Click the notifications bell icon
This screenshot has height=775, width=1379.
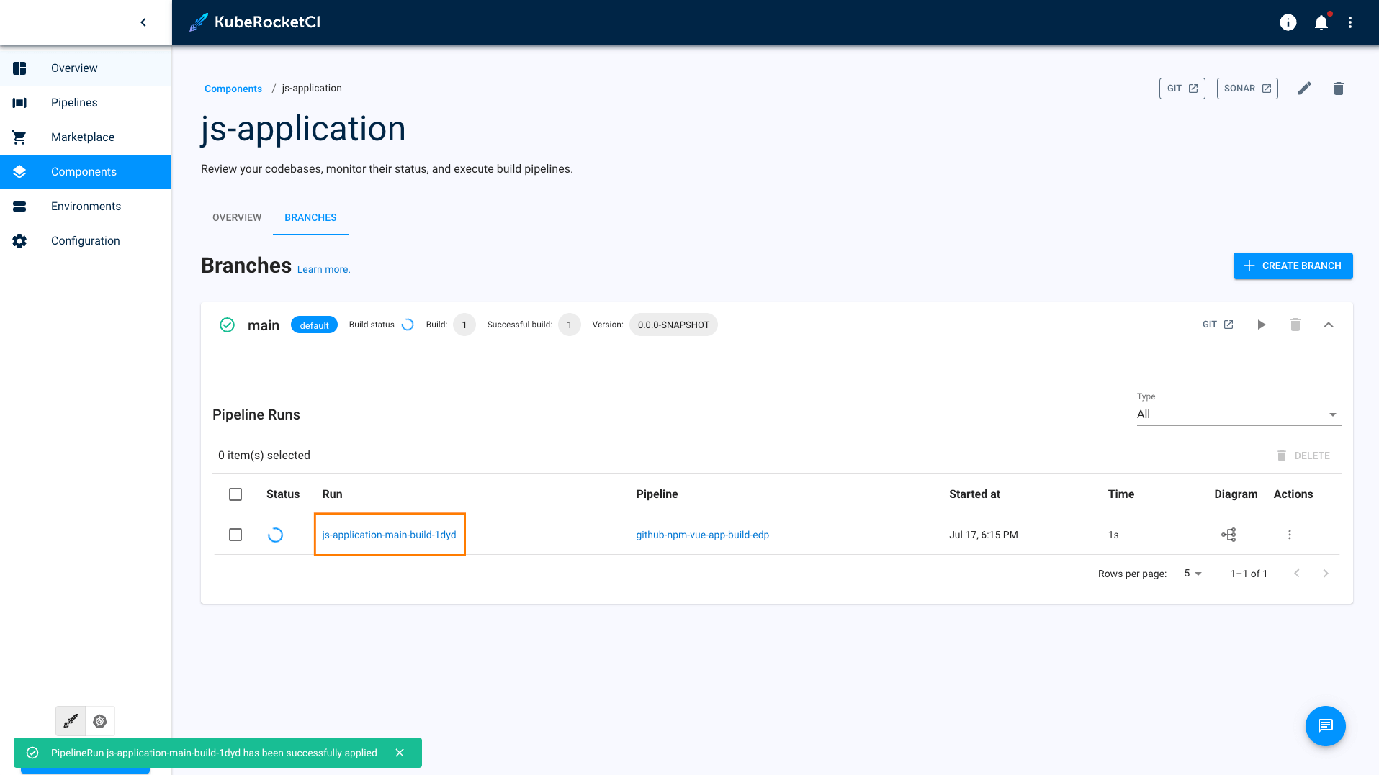[1321, 23]
